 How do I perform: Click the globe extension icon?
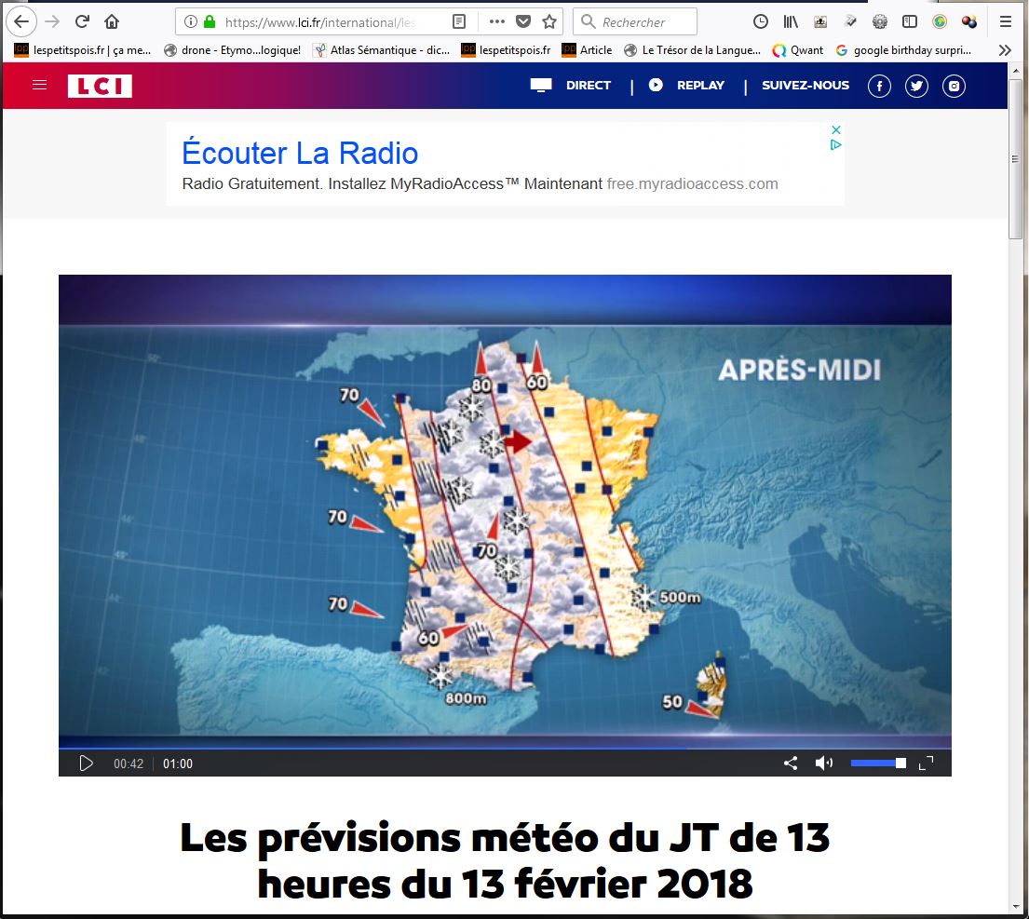point(940,21)
